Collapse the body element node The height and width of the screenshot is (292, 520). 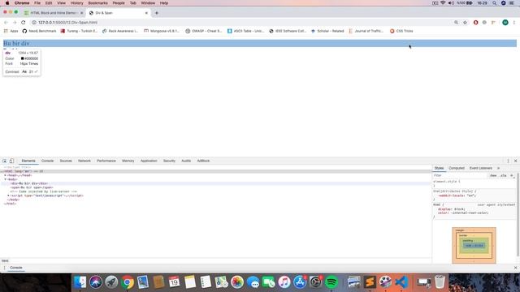coord(6,179)
